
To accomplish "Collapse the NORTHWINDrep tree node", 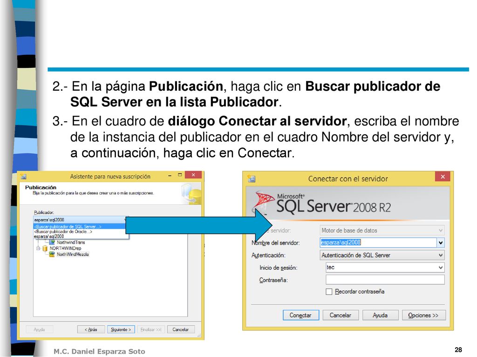I will (x=38, y=248).
